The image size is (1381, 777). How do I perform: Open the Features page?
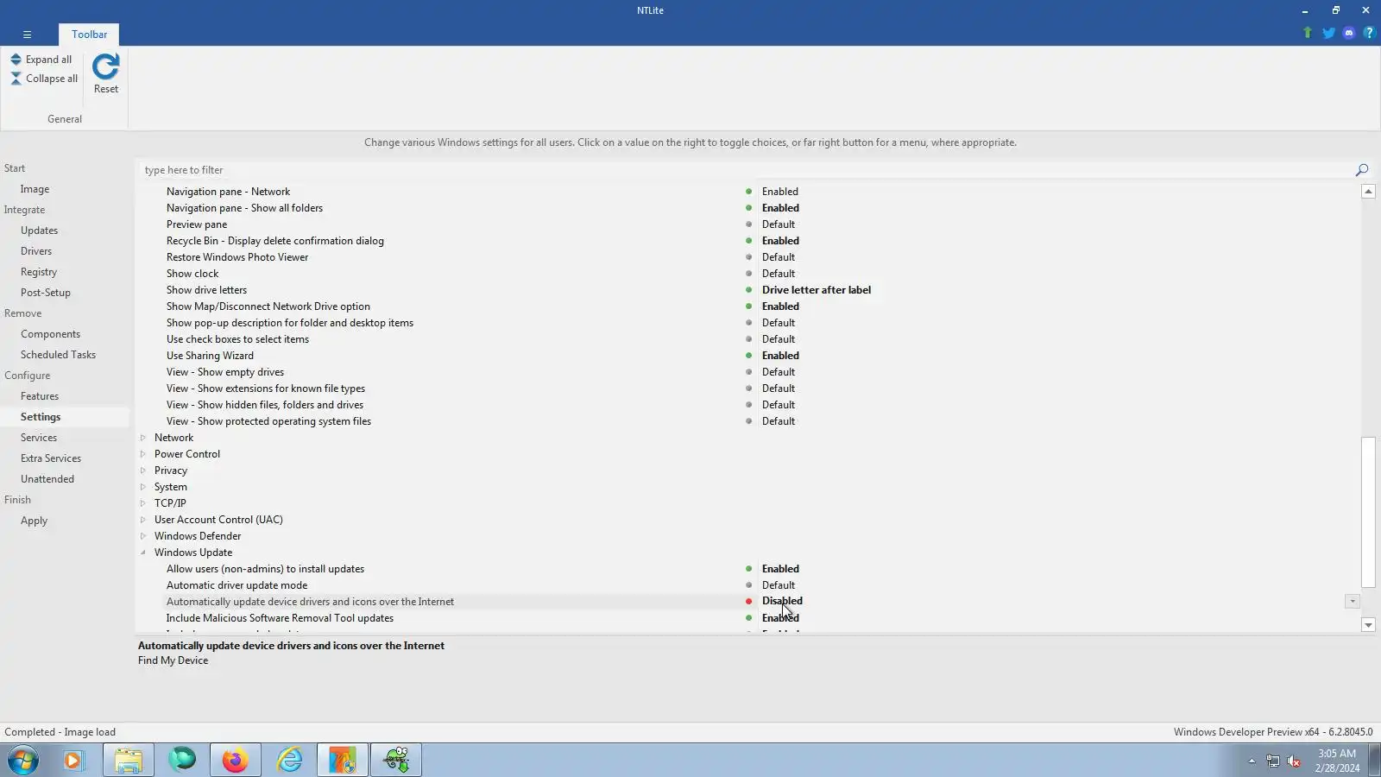(x=40, y=396)
